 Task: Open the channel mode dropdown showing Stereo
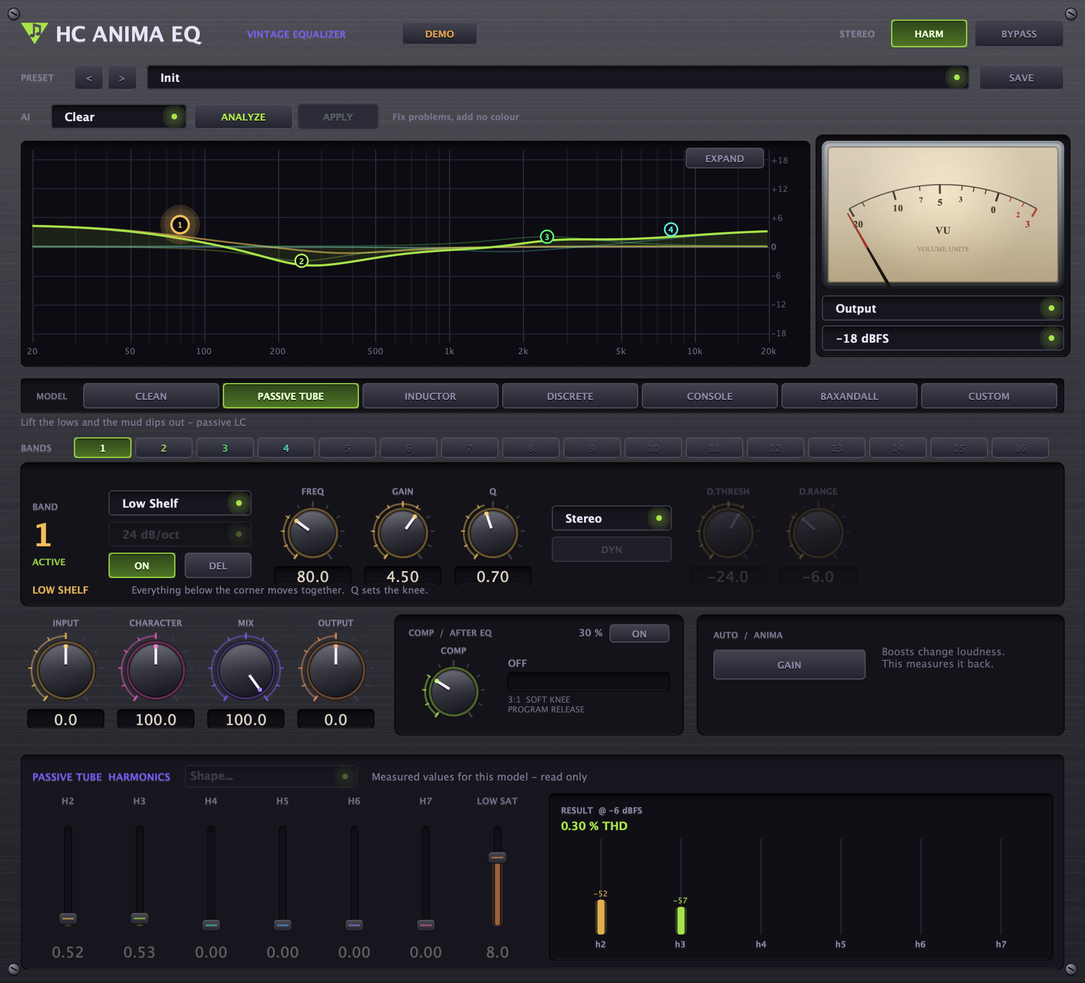pos(611,518)
